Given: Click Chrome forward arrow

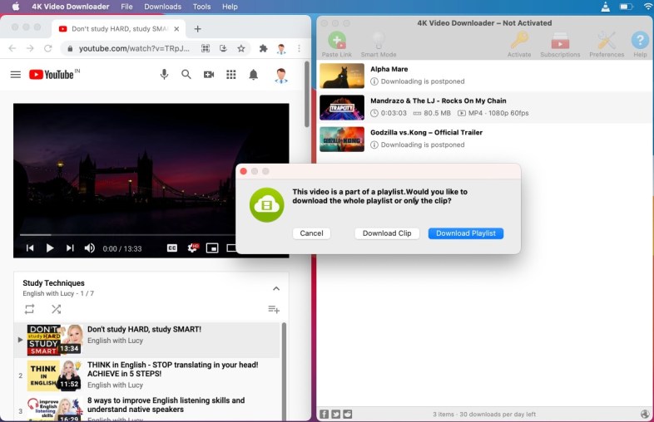Looking at the screenshot, I should coord(30,48).
